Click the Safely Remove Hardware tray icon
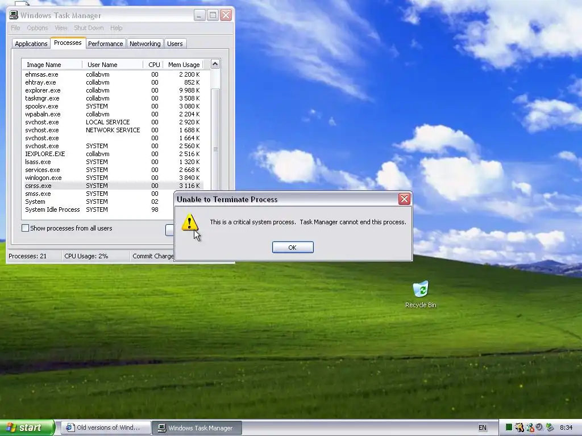 coord(550,427)
